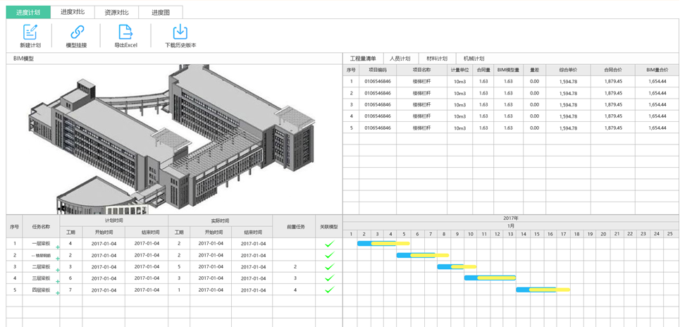Screen dimensions: 680x327
Task: Click green plus beside 四层梁板 task
Action: (58, 292)
